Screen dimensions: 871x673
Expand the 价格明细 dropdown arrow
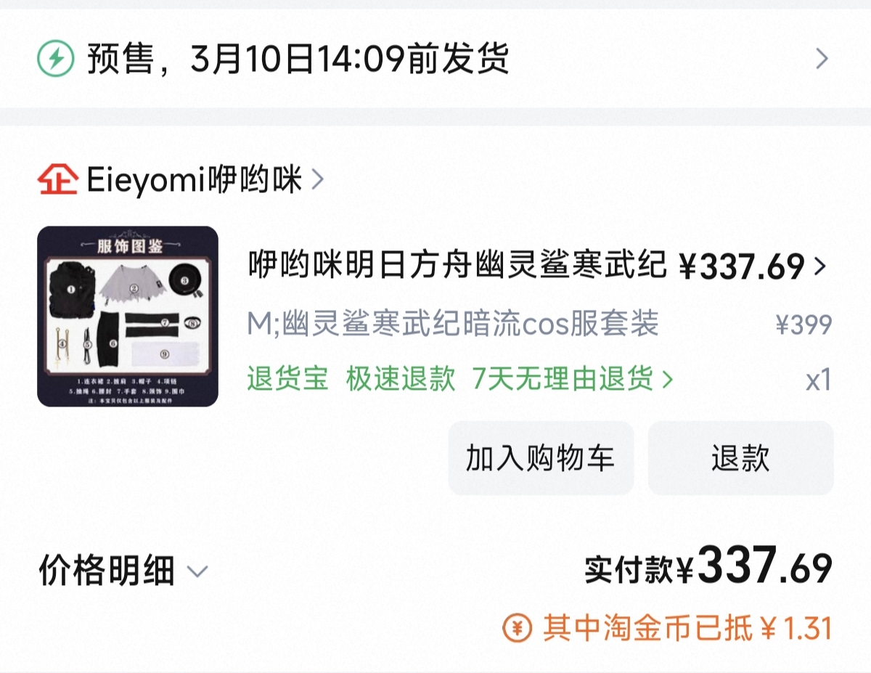197,571
